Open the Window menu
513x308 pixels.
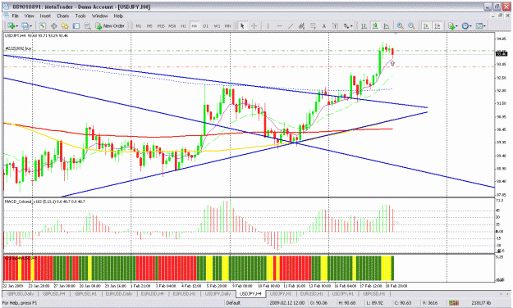[x=100, y=16]
